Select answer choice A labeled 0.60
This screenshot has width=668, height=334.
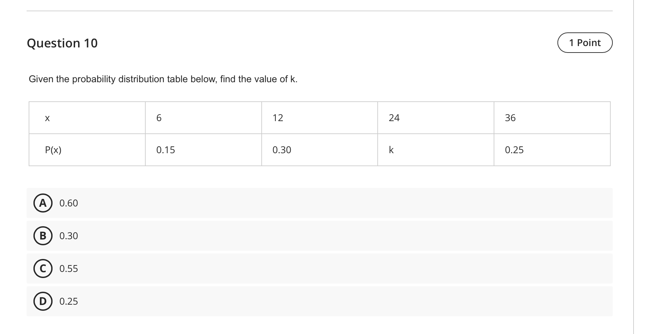pyautogui.click(x=43, y=203)
